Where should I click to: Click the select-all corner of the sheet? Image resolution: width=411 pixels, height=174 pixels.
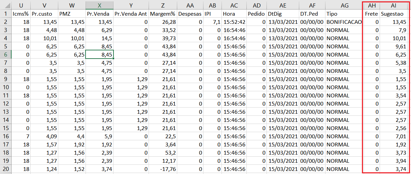click(x=5, y=5)
